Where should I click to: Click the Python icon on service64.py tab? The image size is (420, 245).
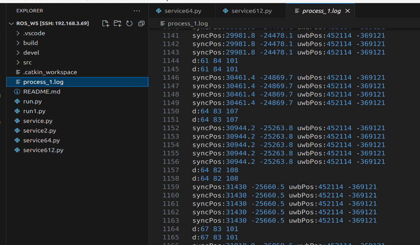[159, 11]
